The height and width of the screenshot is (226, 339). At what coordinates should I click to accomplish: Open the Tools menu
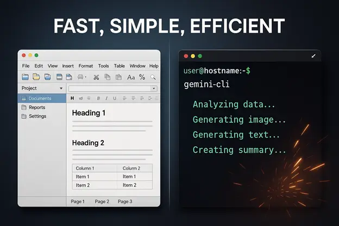pyautogui.click(x=103, y=66)
